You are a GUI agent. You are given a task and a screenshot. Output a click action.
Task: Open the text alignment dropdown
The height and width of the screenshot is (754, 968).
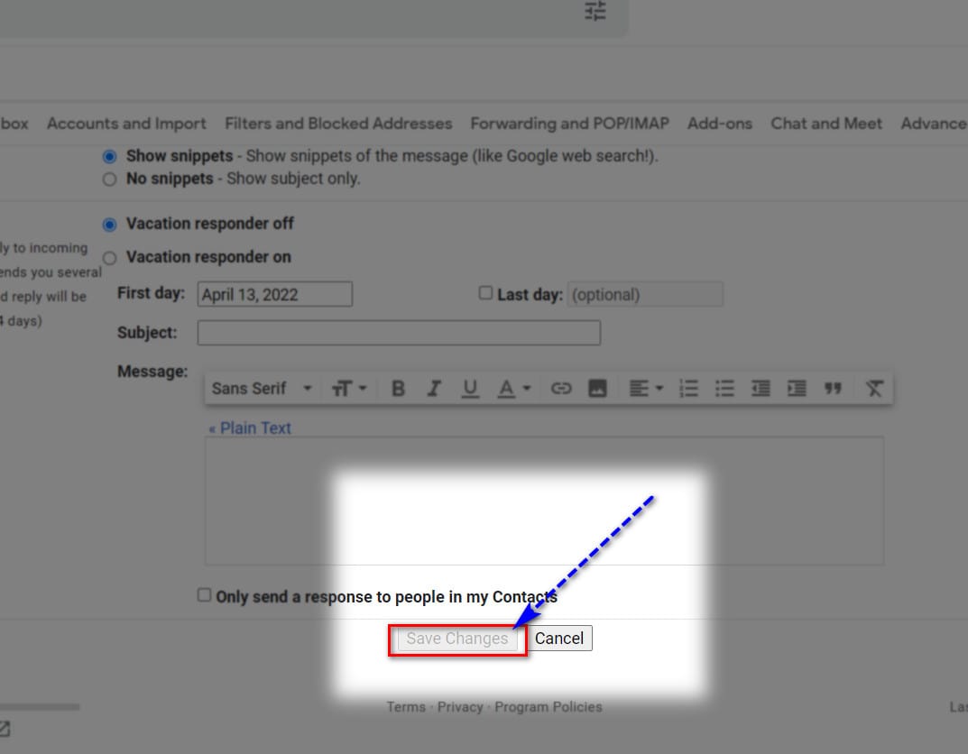(x=646, y=389)
